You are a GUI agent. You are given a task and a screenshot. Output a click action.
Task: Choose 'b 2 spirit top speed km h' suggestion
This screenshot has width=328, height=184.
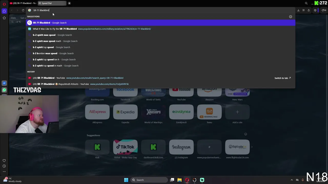pyautogui.click(x=161, y=60)
